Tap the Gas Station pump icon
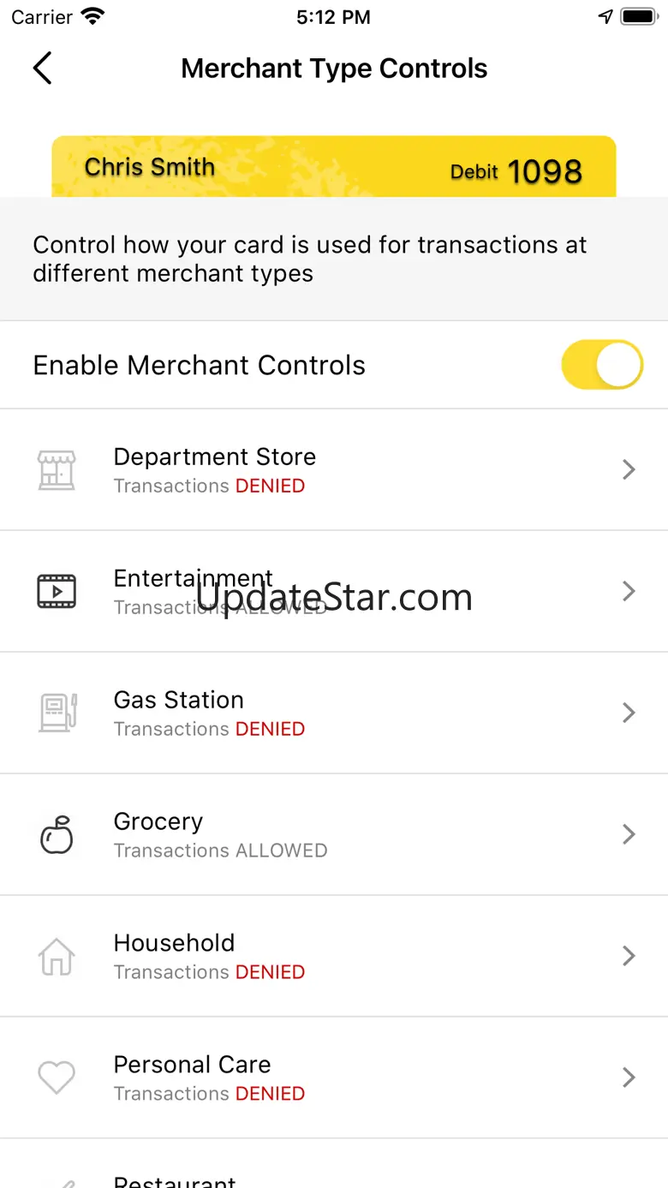Image resolution: width=668 pixels, height=1188 pixels. click(x=57, y=713)
